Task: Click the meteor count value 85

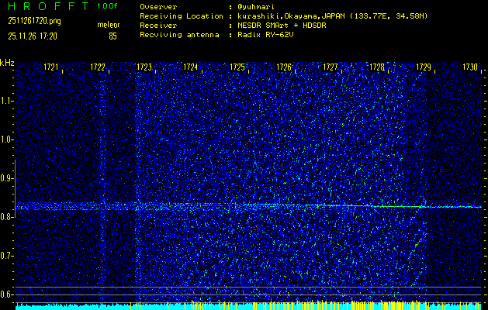Action: (x=112, y=36)
